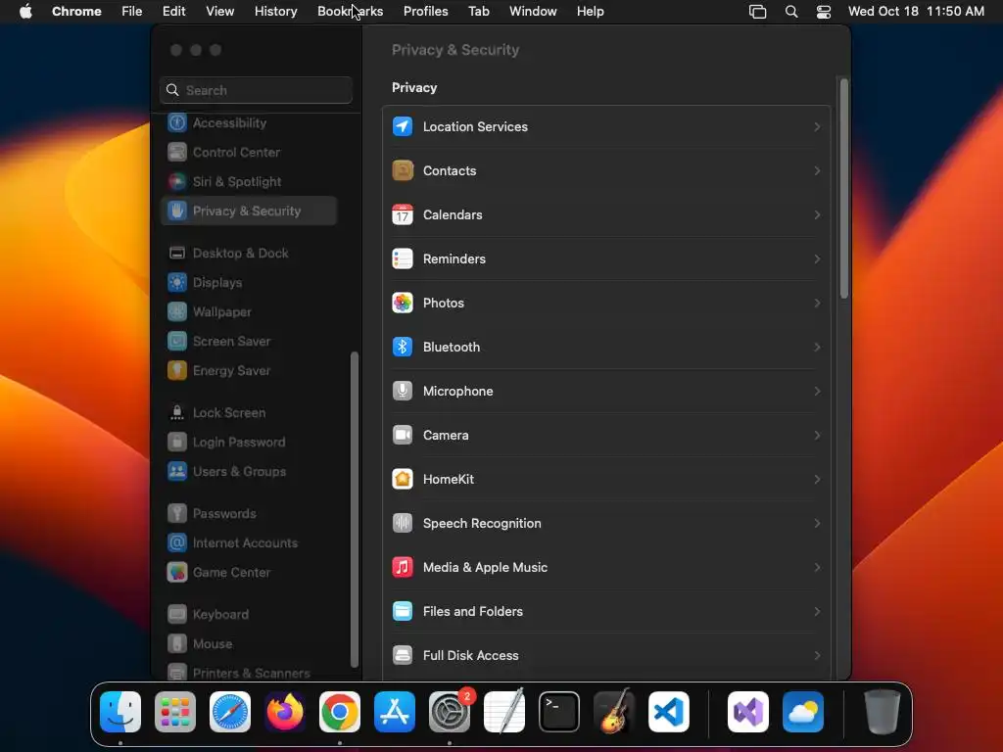1003x752 pixels.
Task: Click the Calendars icon in Privacy list
Action: [x=403, y=214]
